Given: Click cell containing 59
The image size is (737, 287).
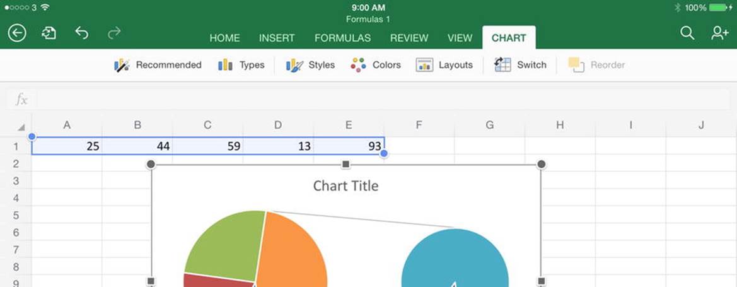Looking at the screenshot, I should point(208,146).
